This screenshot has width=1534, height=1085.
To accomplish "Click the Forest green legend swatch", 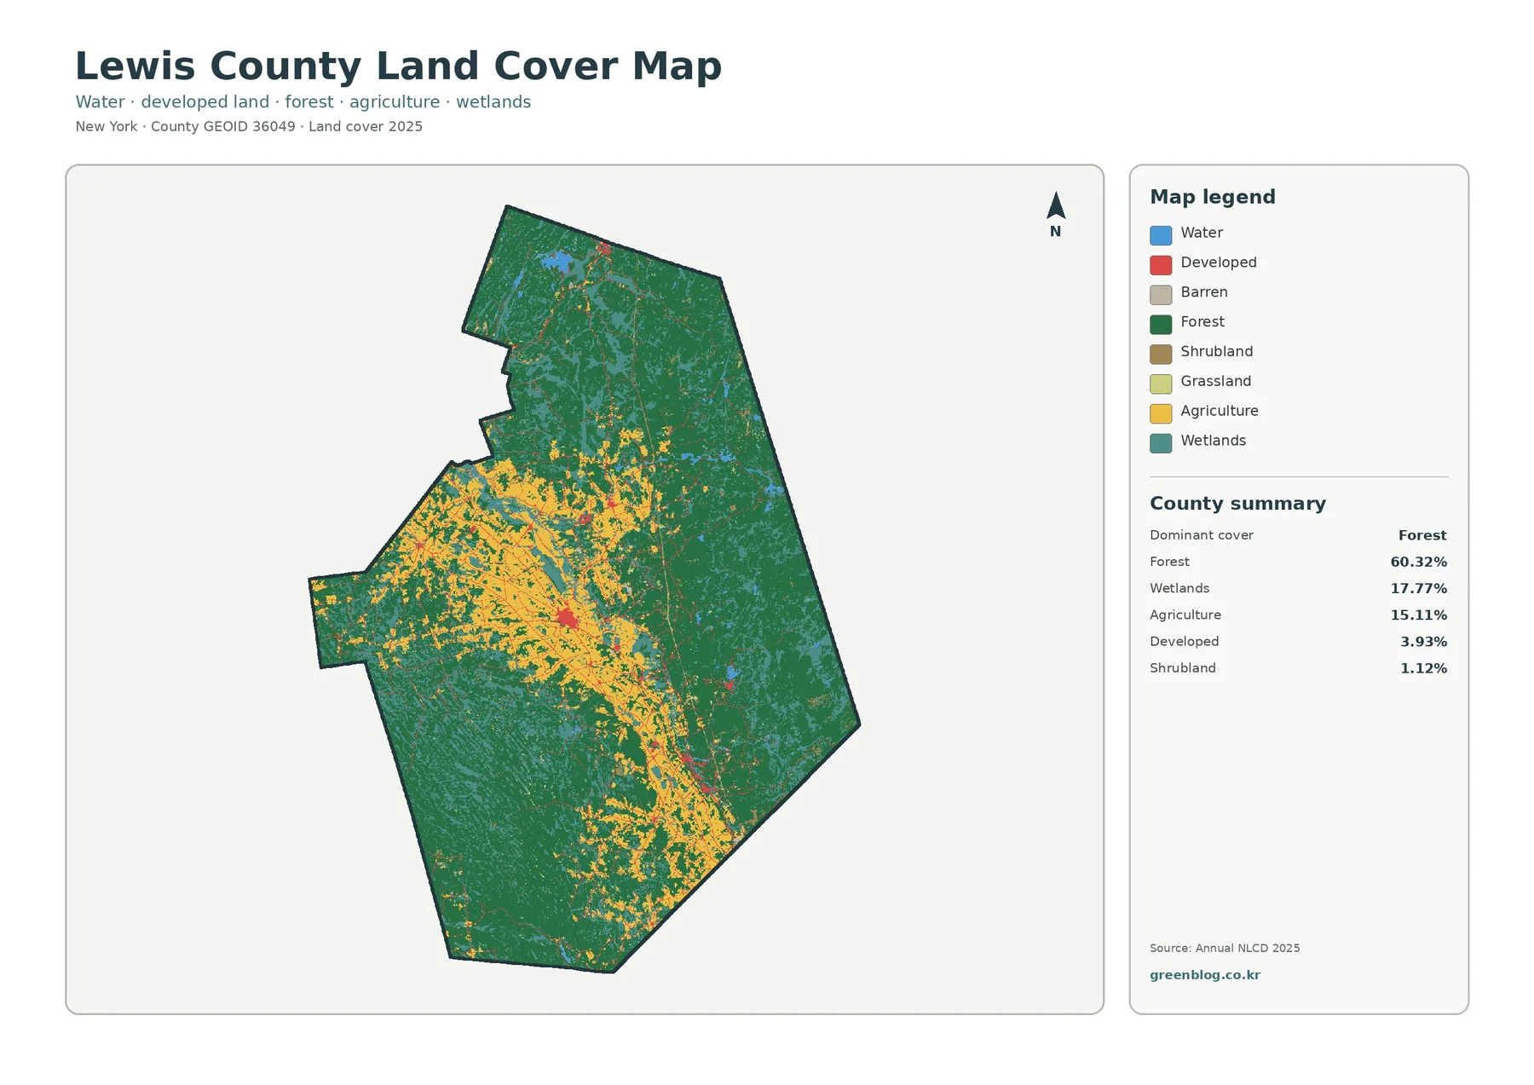I will click(x=1161, y=325).
